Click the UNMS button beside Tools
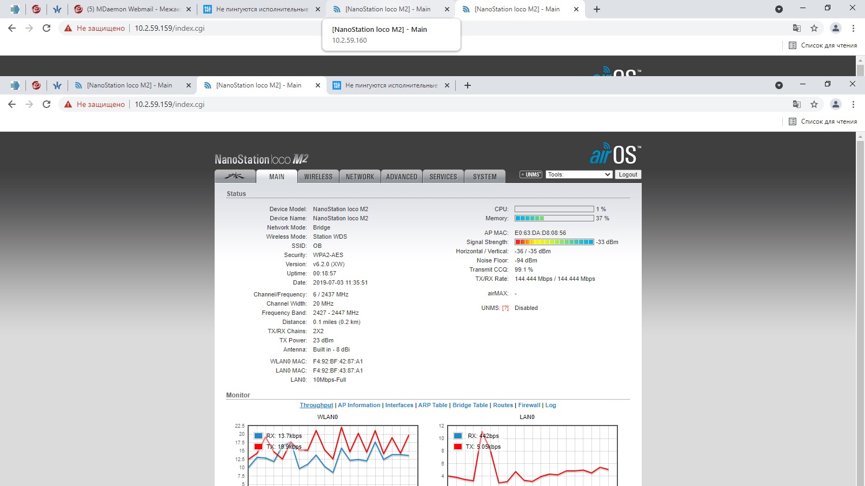The image size is (865, 486). point(531,174)
